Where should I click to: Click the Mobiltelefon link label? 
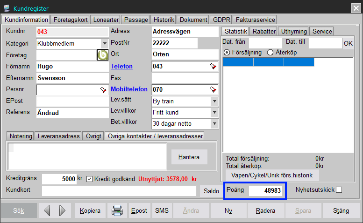(129, 89)
